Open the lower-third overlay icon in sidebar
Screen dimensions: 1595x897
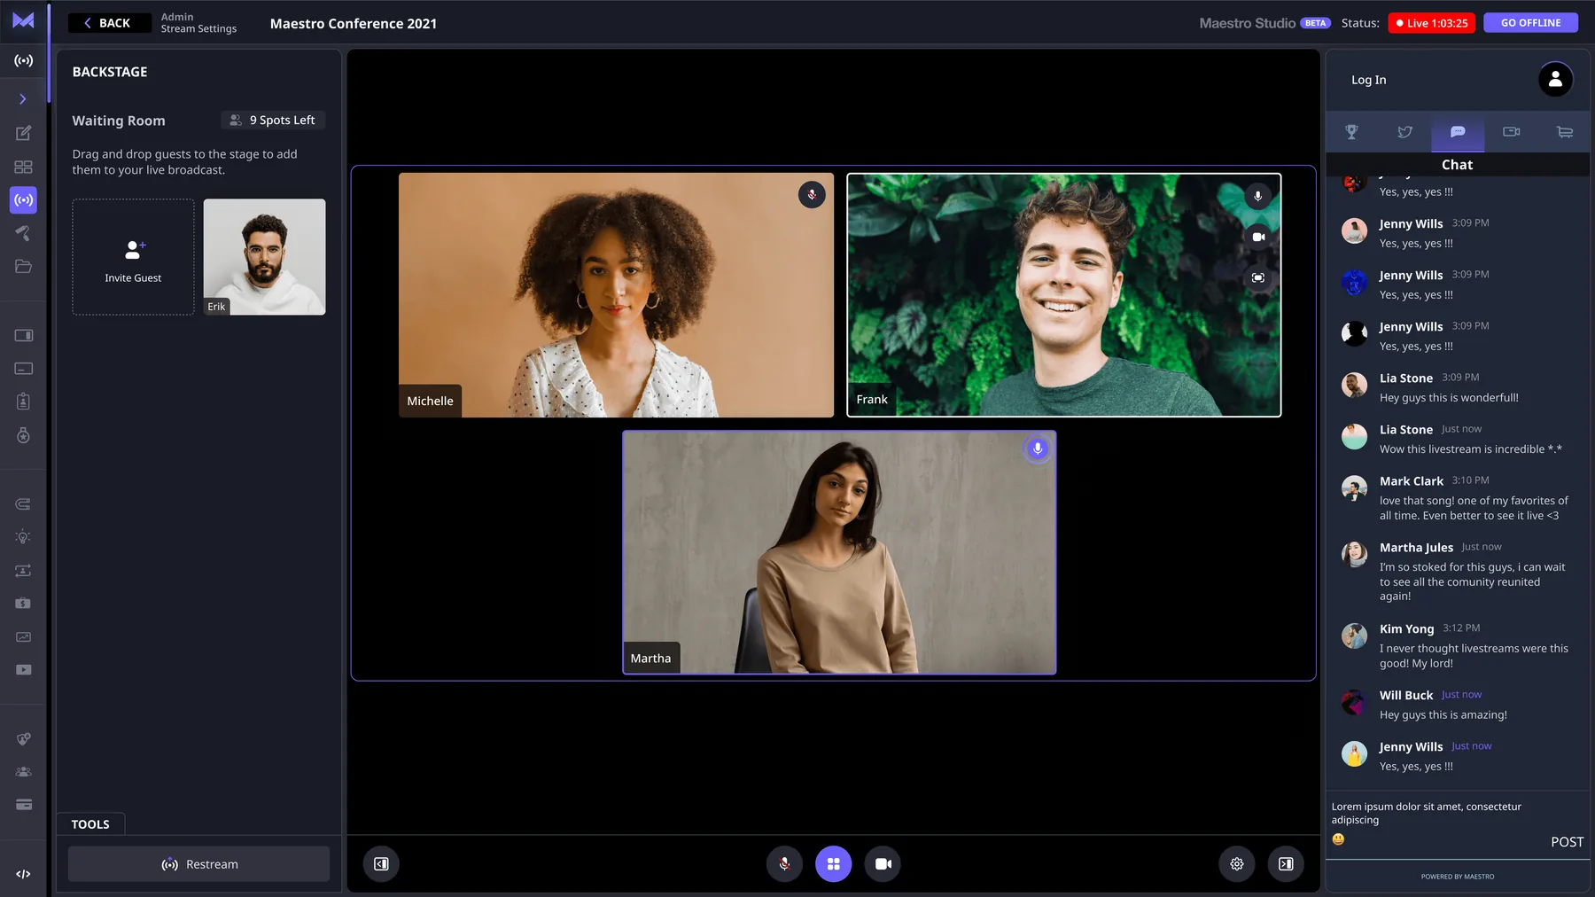[23, 369]
